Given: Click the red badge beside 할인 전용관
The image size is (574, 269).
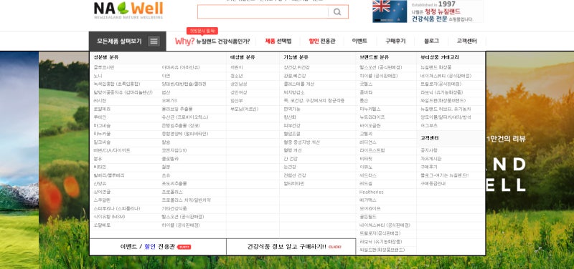Looking at the screenshot, I should tap(184, 247).
